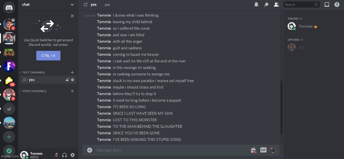
Task: Go to Discord Home
Action: [x=9, y=8]
